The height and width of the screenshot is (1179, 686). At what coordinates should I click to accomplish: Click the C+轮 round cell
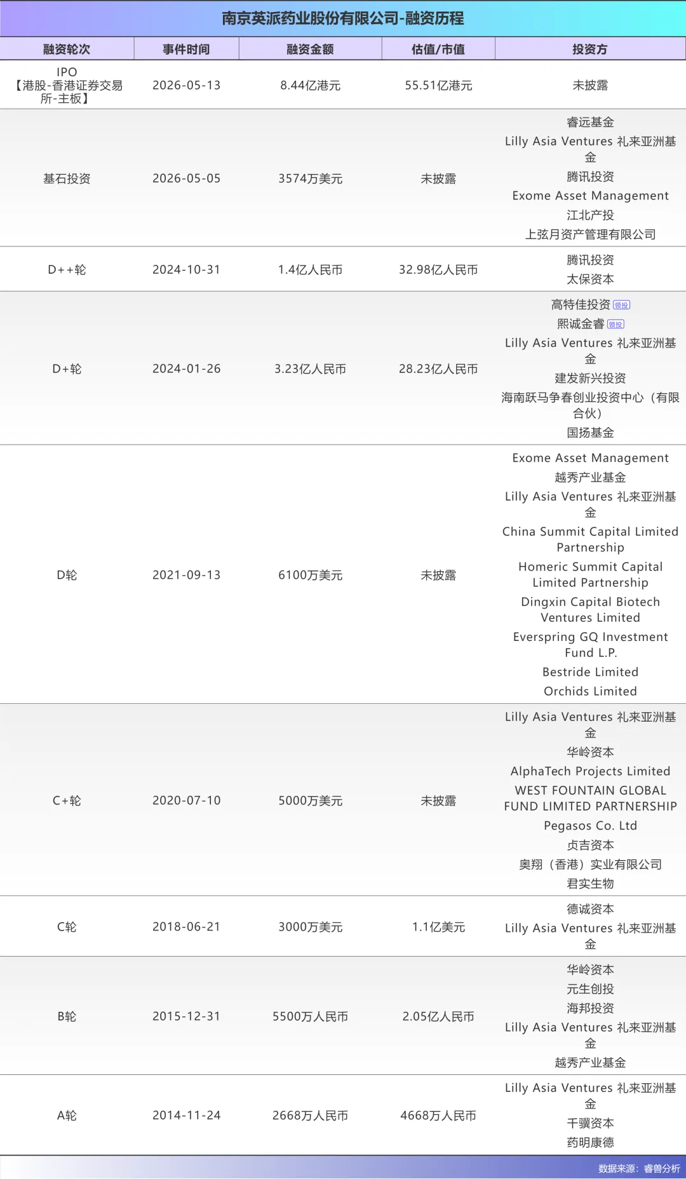[x=67, y=800]
